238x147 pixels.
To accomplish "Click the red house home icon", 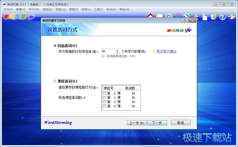I will coord(150,16).
